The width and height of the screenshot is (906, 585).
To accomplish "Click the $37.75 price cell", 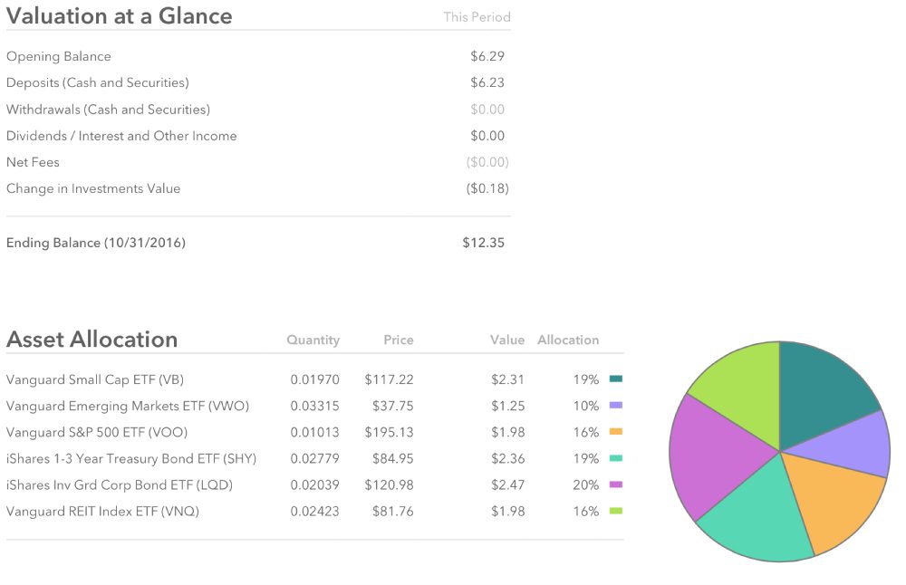I will tap(393, 406).
